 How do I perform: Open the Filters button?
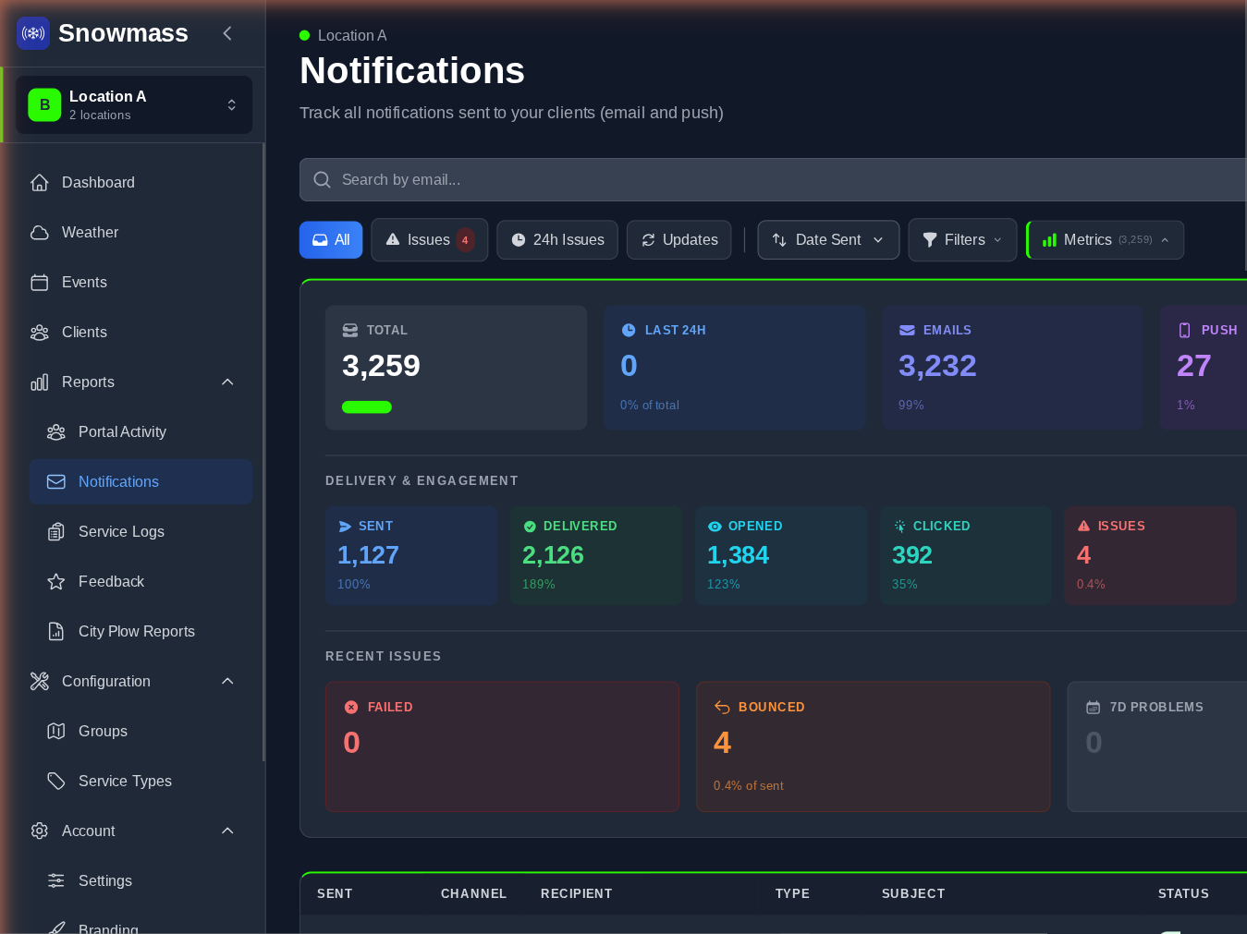click(x=962, y=240)
